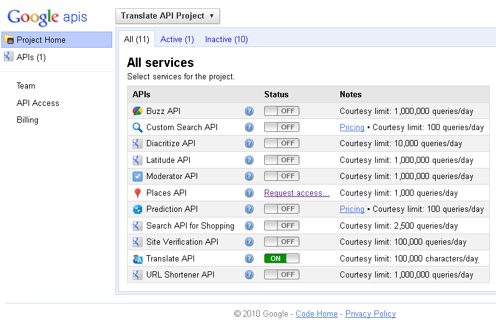Enable the Prediction API switch
496x324 pixels.
click(x=281, y=209)
